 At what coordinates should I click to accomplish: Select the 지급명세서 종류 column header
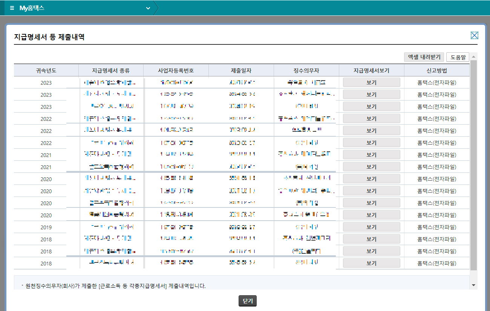point(110,70)
